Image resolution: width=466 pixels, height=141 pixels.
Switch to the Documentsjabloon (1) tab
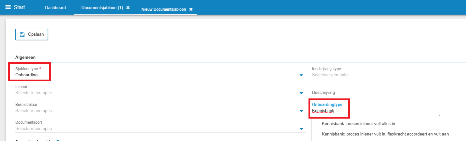click(102, 8)
